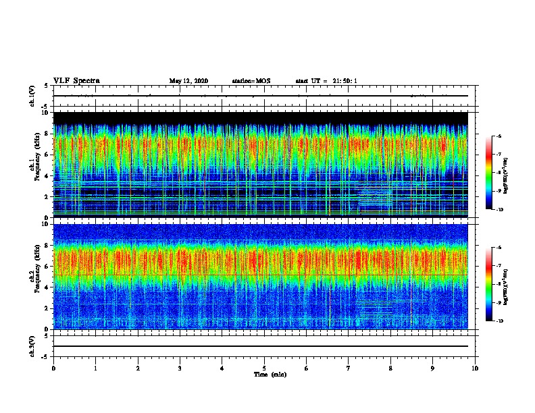This screenshot has height=413, width=535.
Task: Click the "station=MOS" header label
Action: 251,81
